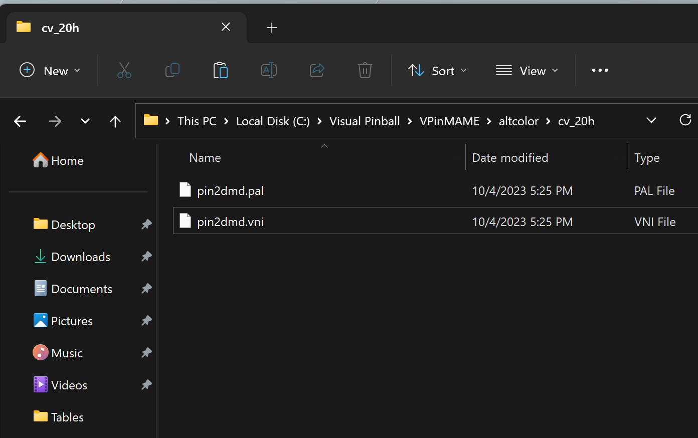Expand address bar history dropdown

click(651, 121)
